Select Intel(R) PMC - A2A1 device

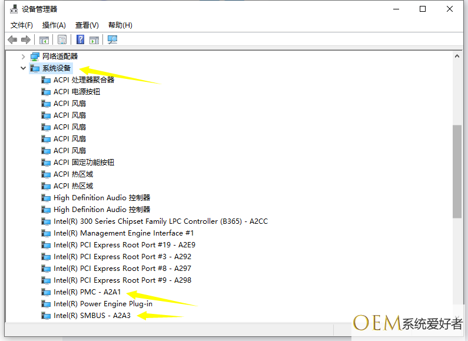tap(87, 292)
